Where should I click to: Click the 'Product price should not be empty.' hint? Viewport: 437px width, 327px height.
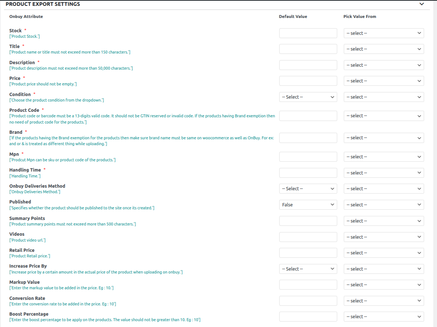tap(43, 84)
